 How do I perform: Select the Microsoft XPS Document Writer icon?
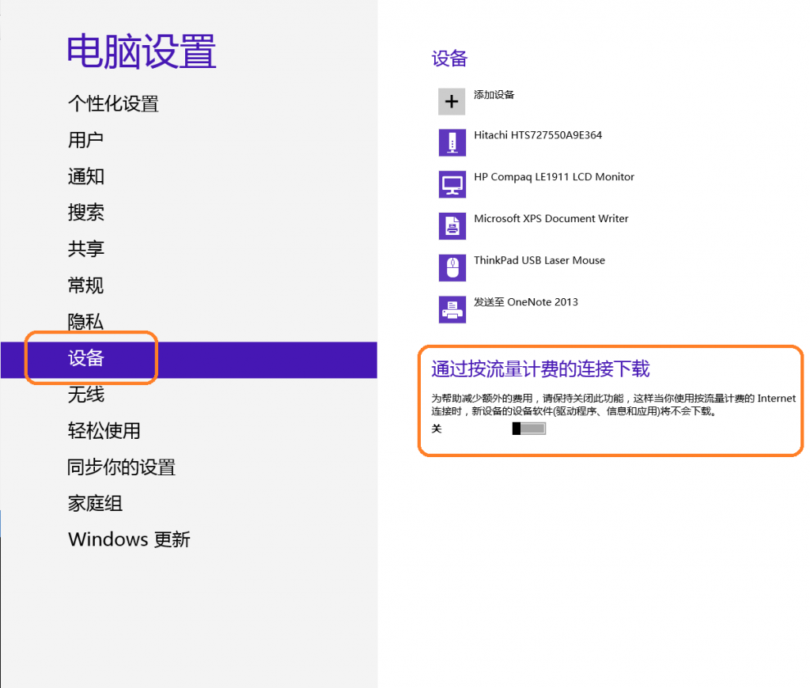(452, 226)
